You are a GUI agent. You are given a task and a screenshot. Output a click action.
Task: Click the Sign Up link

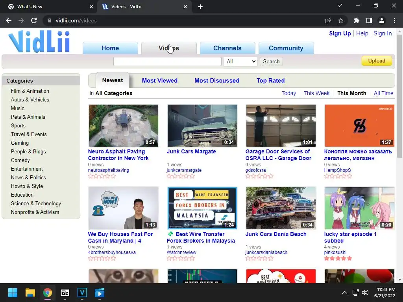point(340,33)
